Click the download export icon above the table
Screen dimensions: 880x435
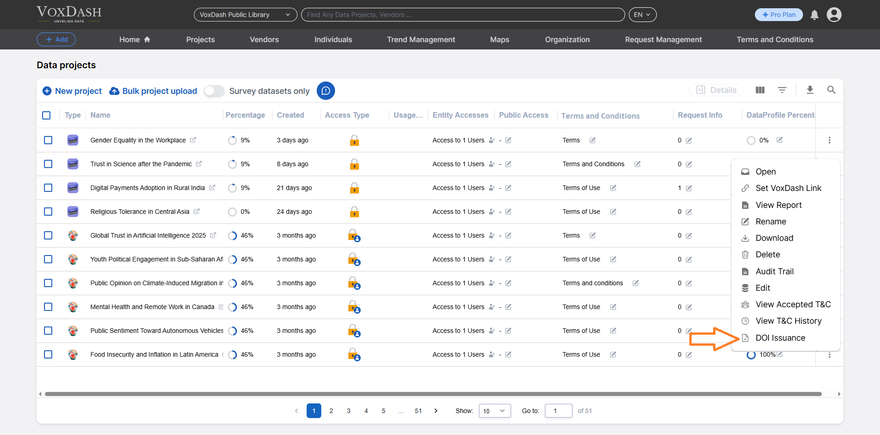[810, 90]
